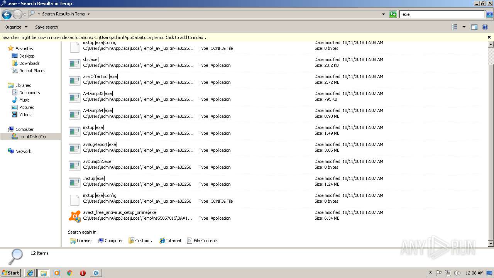Select the avast_free_antivirus_setup_online.exe icon

tap(74, 216)
